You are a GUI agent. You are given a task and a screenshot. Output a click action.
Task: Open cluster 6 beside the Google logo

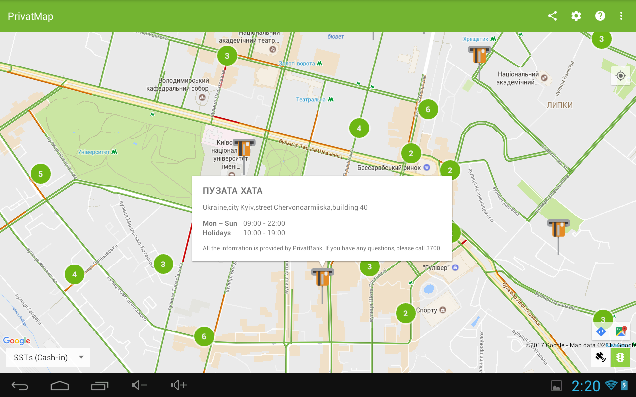click(204, 336)
